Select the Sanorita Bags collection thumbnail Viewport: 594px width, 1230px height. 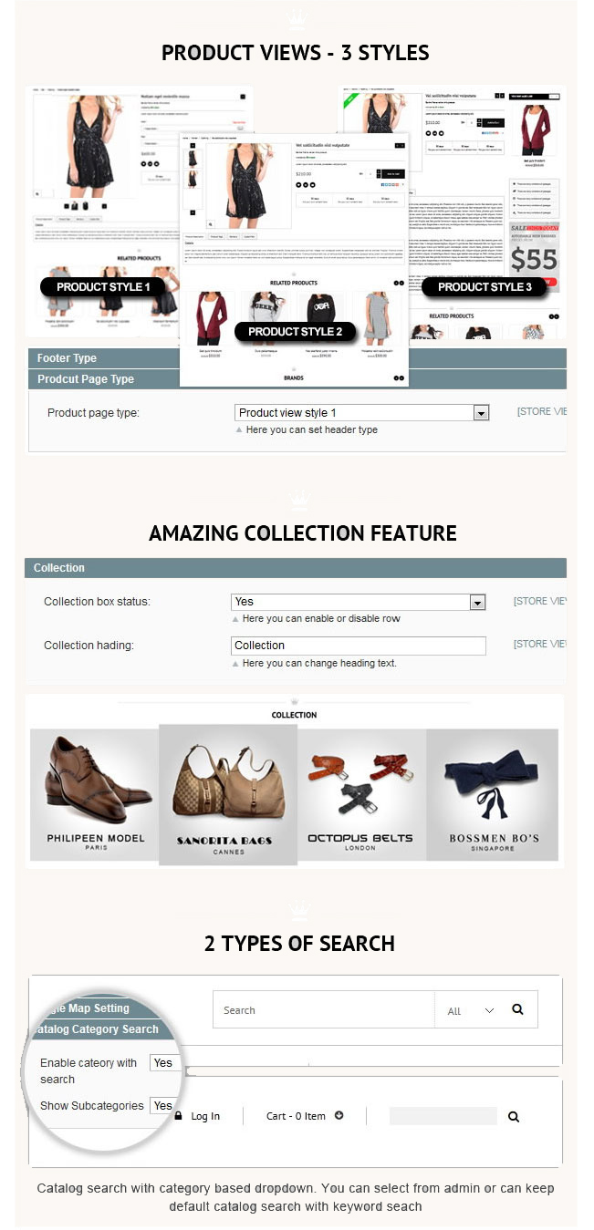(x=228, y=795)
